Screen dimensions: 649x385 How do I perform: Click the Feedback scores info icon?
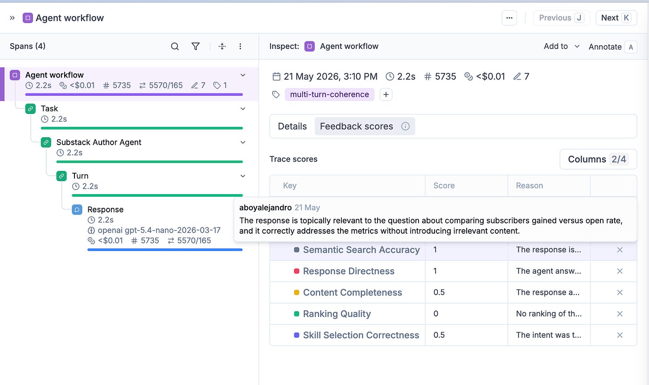[405, 126]
